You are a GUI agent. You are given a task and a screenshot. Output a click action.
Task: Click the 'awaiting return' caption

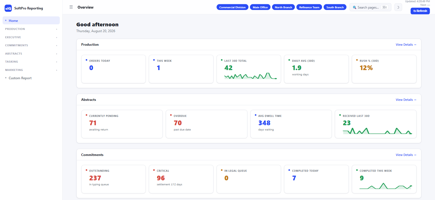coord(99,130)
